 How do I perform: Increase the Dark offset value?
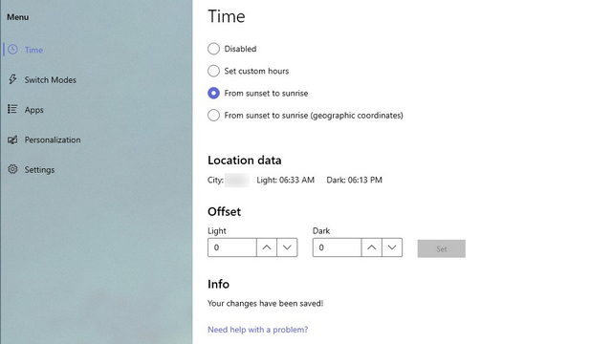[x=372, y=247]
